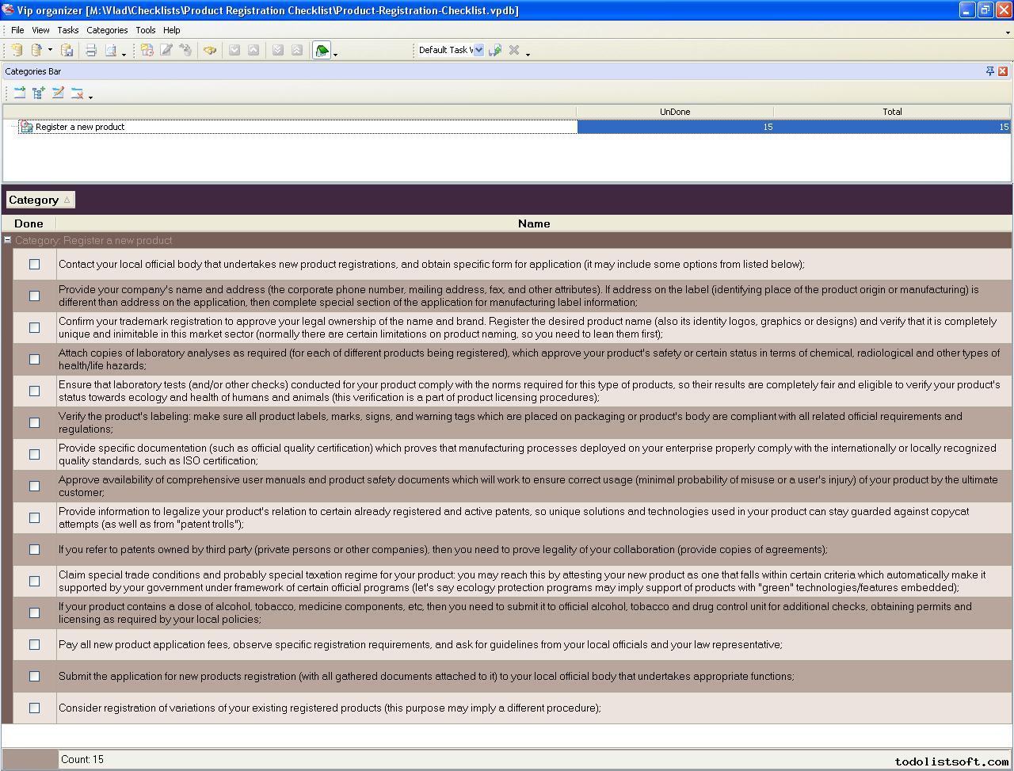Screen dimensions: 1014x771
Task: Open the dropdown arrow beside the Open database icon
Action: pos(50,51)
